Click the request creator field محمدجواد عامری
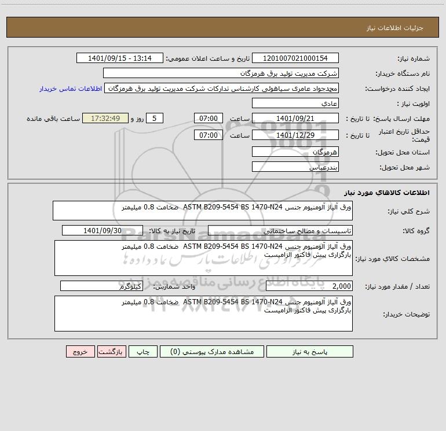This screenshot has width=446, height=431. tap(222, 88)
